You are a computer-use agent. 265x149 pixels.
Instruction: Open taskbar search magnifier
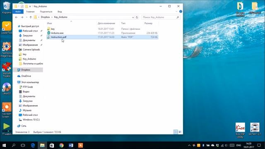[14, 145]
